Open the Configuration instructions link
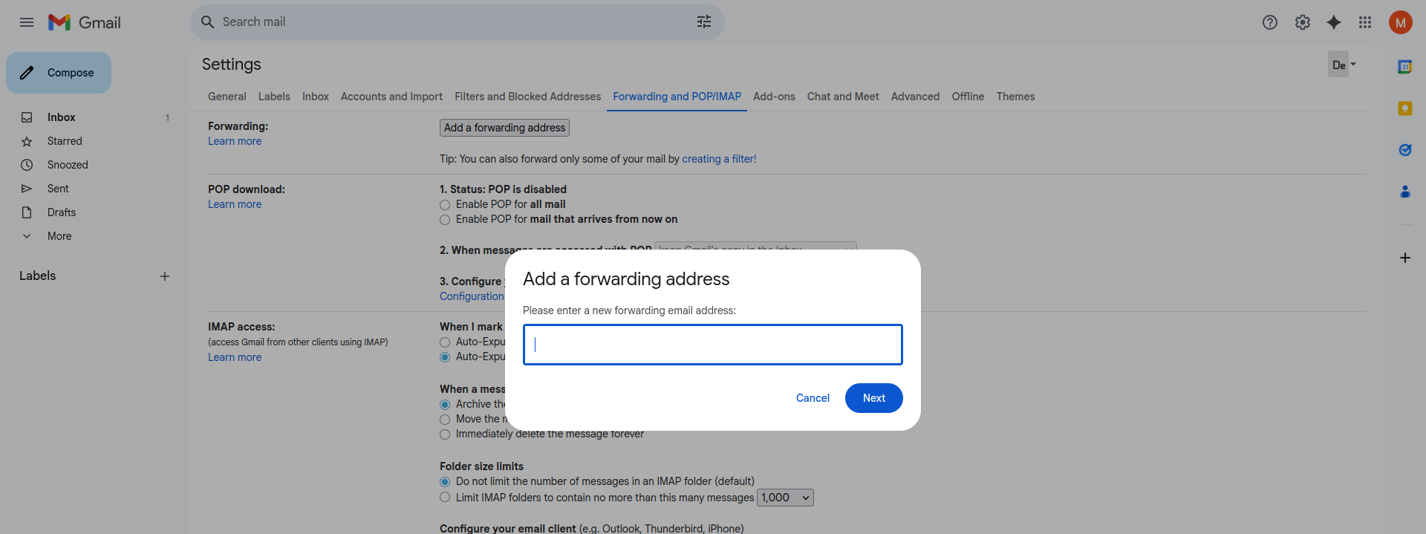Viewport: 1426px width, 534px height. point(472,296)
